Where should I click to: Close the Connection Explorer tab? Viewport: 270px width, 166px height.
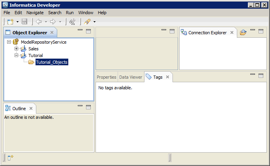(232, 32)
